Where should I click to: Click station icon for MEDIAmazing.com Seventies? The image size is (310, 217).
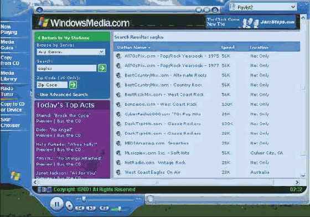[118, 143]
